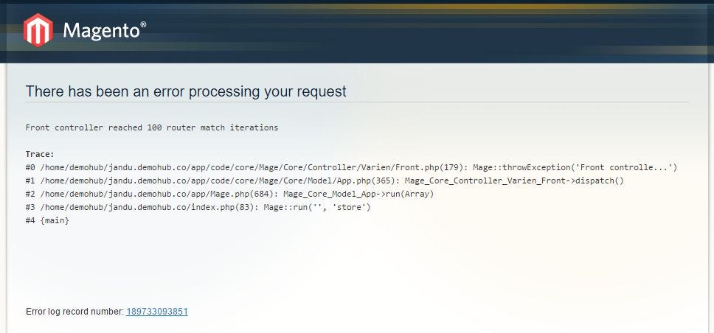Click the 'Trace:' label
This screenshot has height=333, width=714.
coord(40,154)
